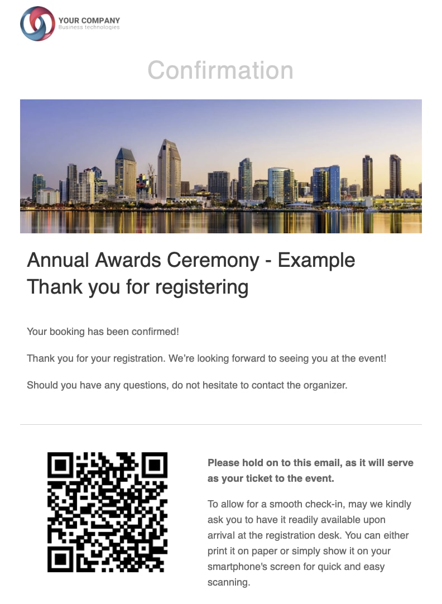442x604 pixels.
Task: Click the Your Company swirl logo
Action: [37, 23]
